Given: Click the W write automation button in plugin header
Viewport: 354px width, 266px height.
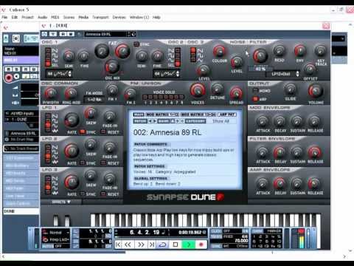Looking at the screenshot, I should click(x=71, y=34).
